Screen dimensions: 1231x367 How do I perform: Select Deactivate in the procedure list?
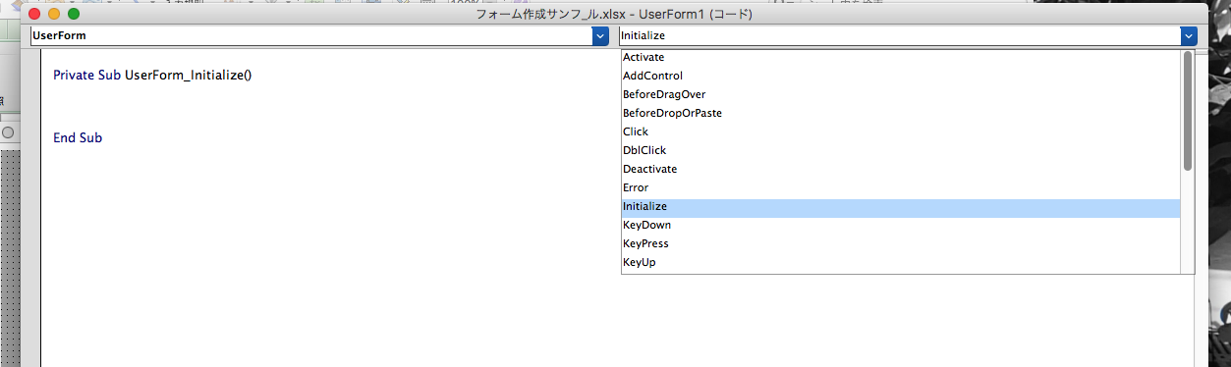900,169
